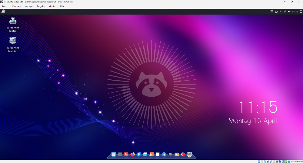Open FileZilla from the dock
Screen dimensions: 303x163
pyautogui.click(x=126, y=155)
